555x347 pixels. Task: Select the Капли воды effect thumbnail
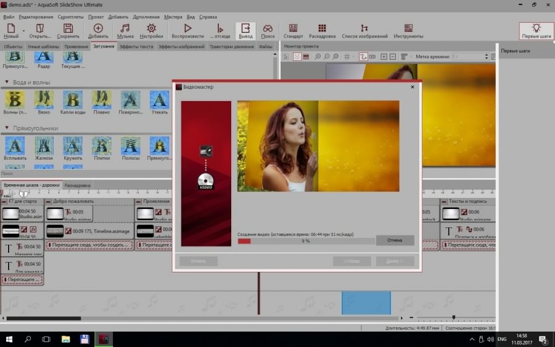coord(72,100)
